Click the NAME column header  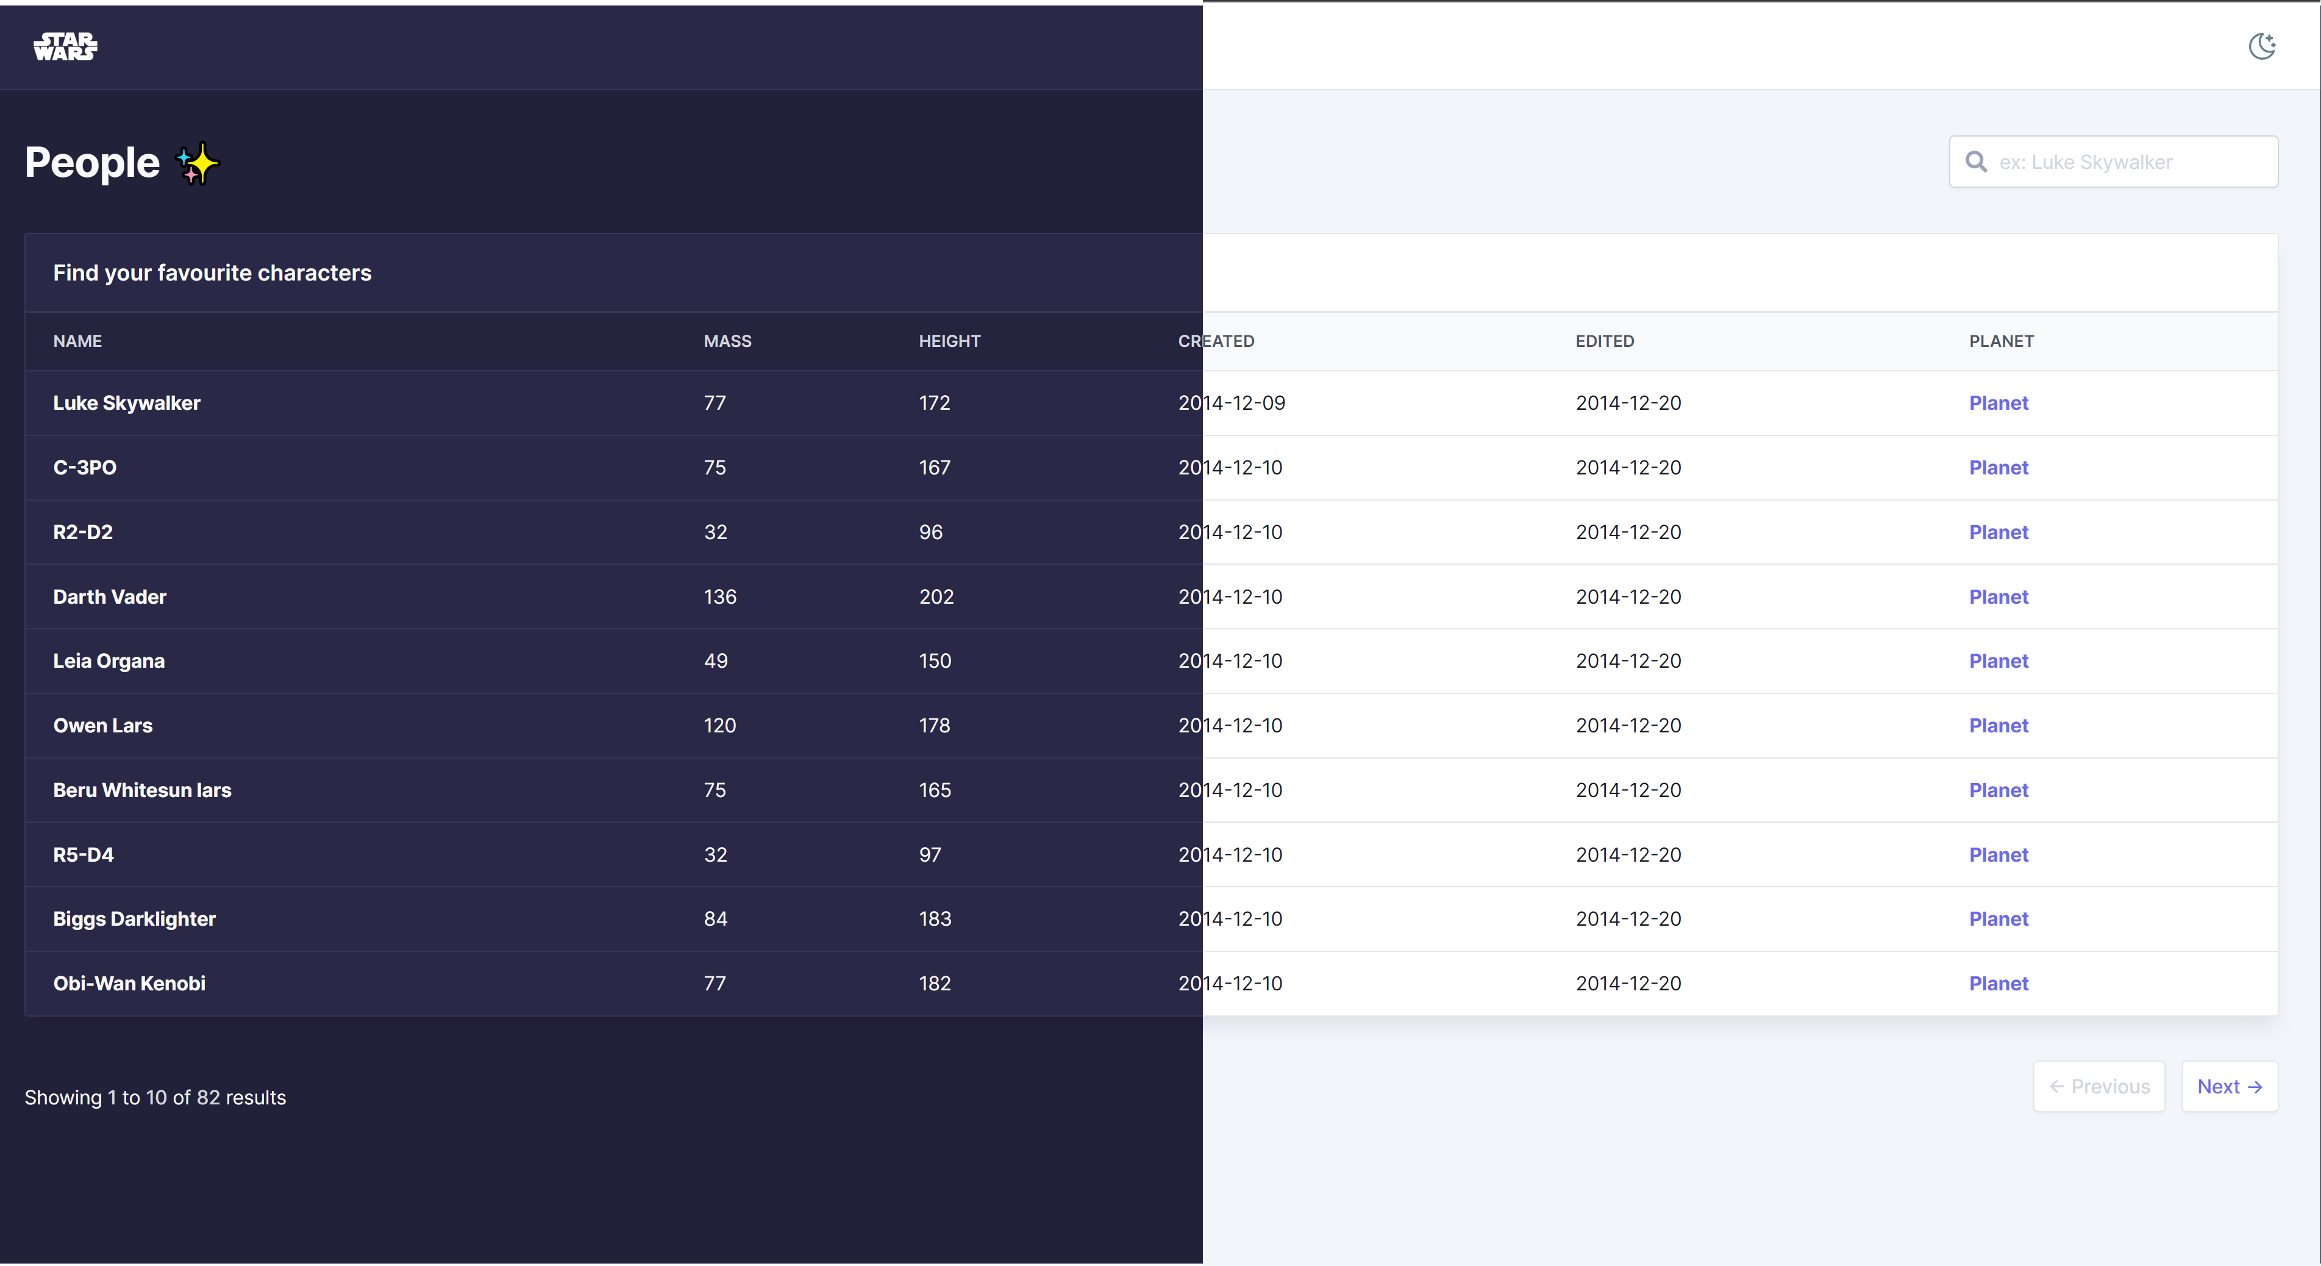pos(77,342)
